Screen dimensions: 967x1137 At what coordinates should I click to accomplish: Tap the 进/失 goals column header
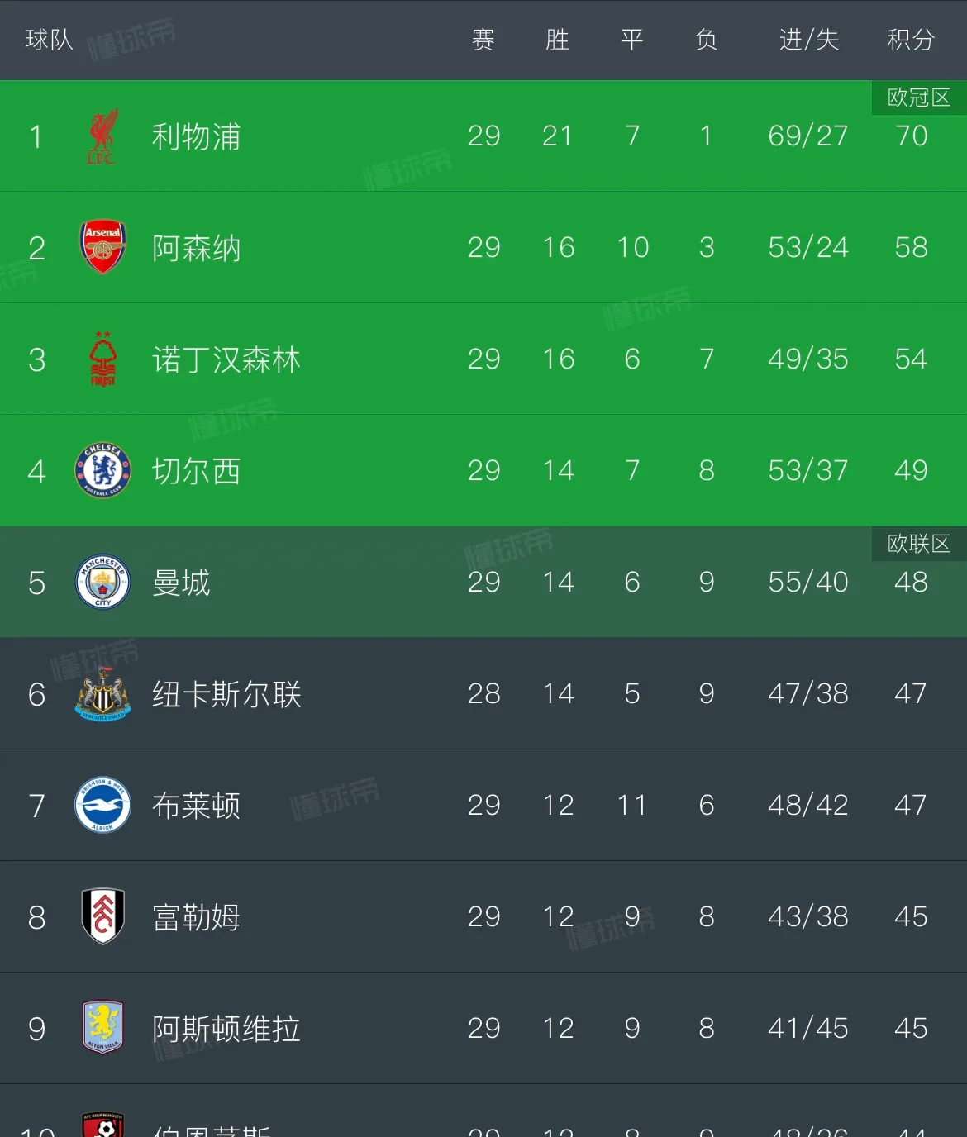click(x=808, y=40)
